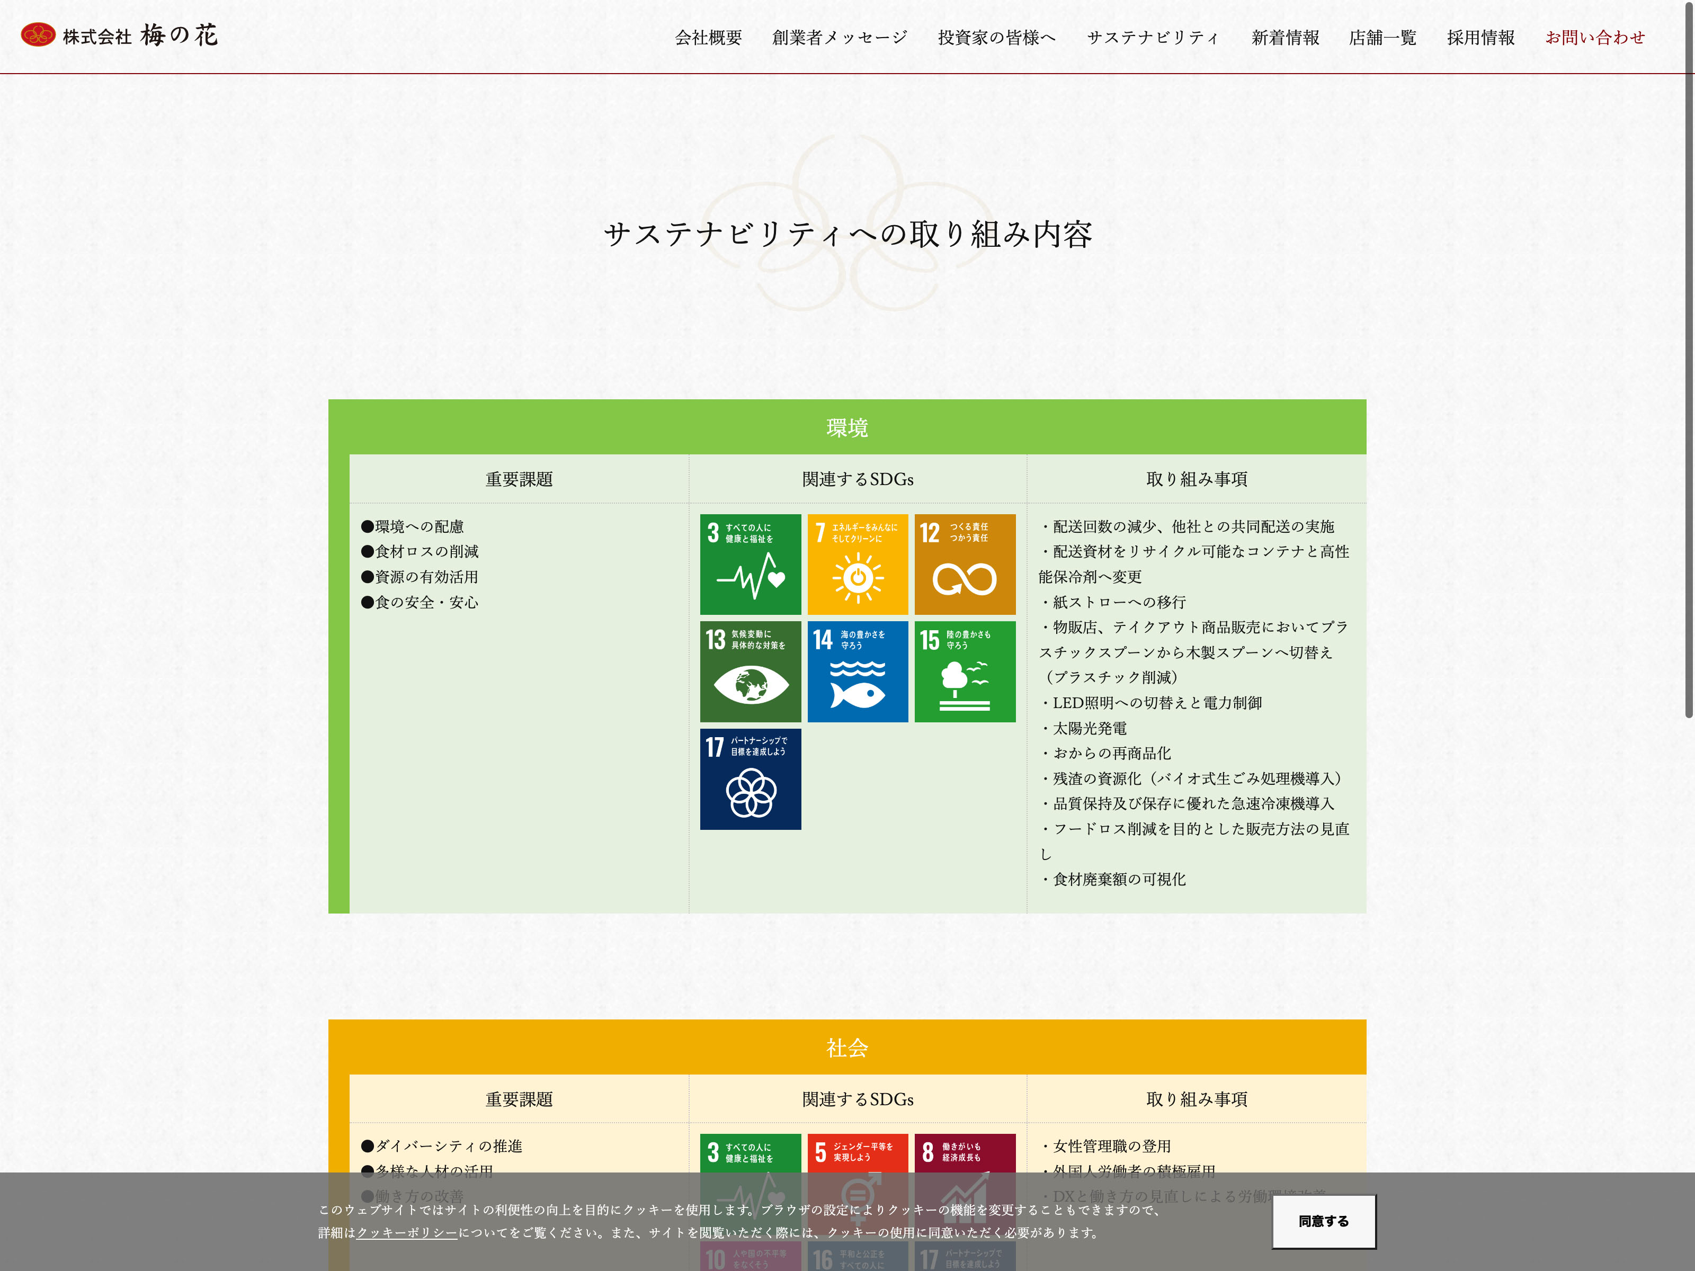Open the サステナビリティ navigation item
This screenshot has width=1695, height=1271.
coord(1153,38)
